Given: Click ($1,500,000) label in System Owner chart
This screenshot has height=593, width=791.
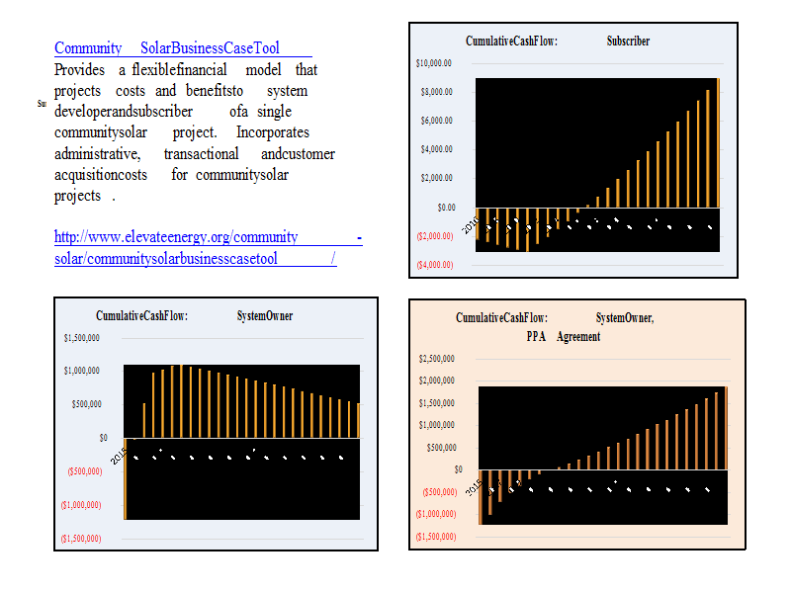Looking at the screenshot, I should (x=82, y=539).
